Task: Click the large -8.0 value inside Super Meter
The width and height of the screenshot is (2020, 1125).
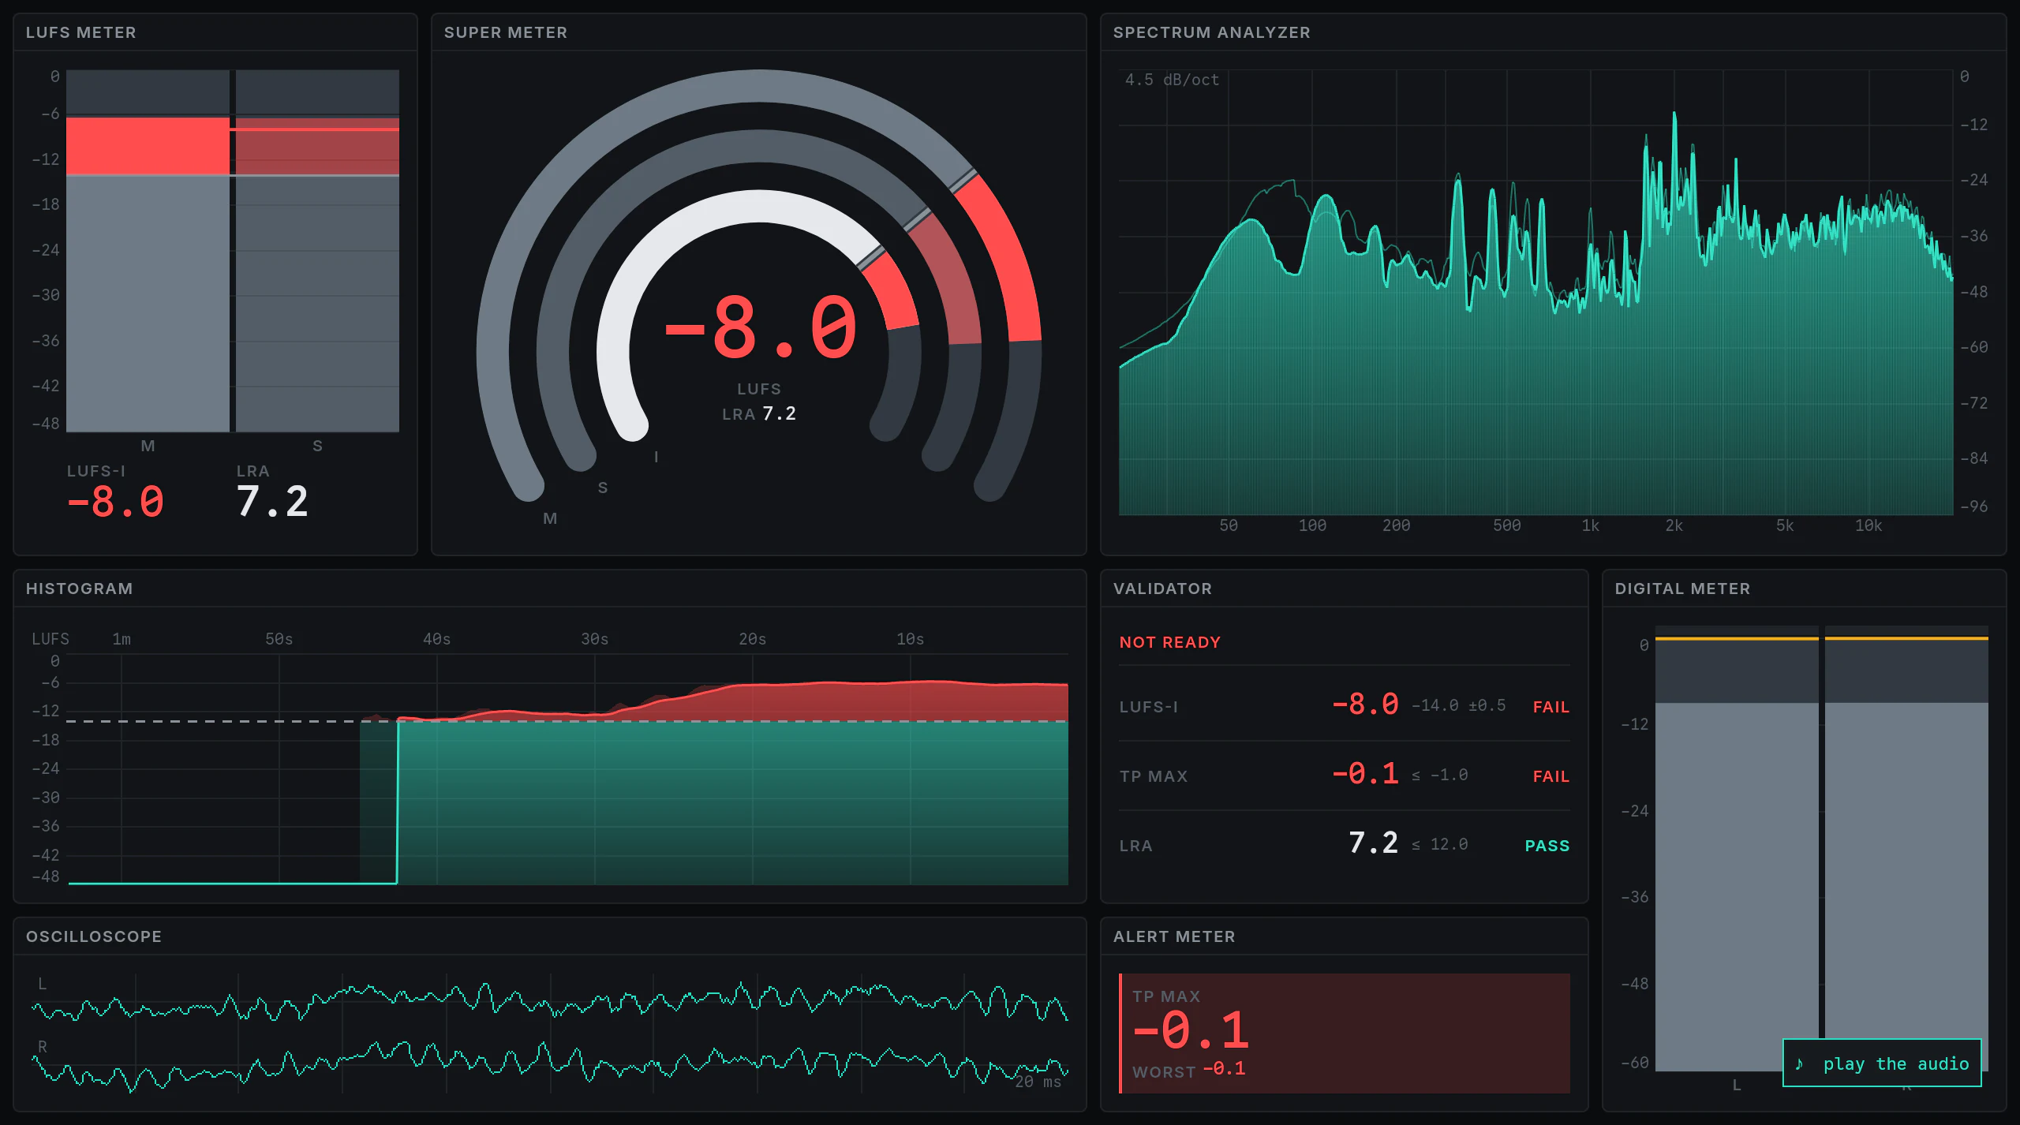Action: pyautogui.click(x=760, y=328)
